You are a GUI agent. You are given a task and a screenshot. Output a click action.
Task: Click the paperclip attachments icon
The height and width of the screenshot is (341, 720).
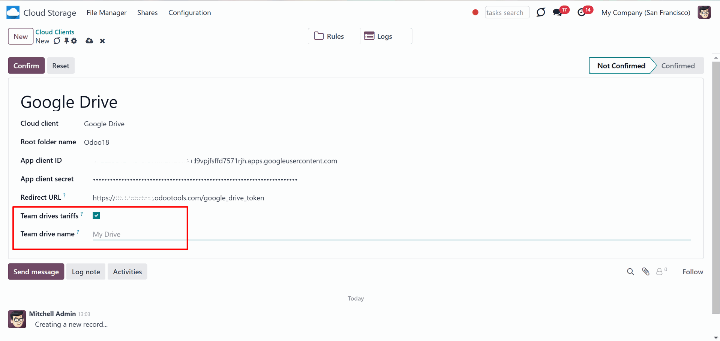coord(646,272)
